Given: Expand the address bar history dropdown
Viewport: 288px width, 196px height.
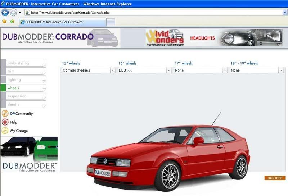Looking at the screenshot, I should pyautogui.click(x=285, y=13).
